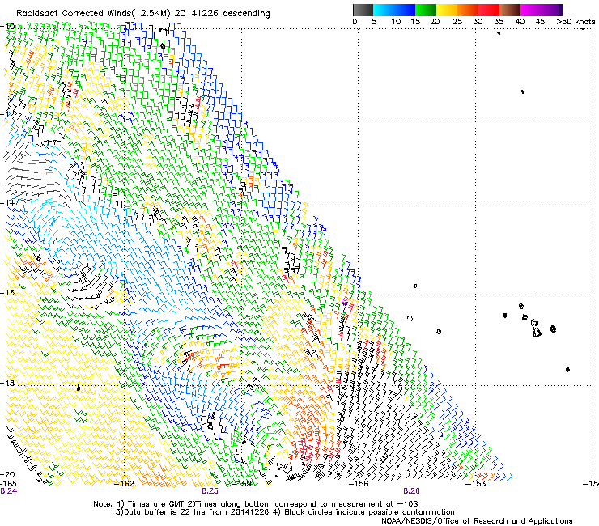Click 'NOAA/NESDIS/Office of Research and Applications' credit
599x526 pixels.
(477, 521)
